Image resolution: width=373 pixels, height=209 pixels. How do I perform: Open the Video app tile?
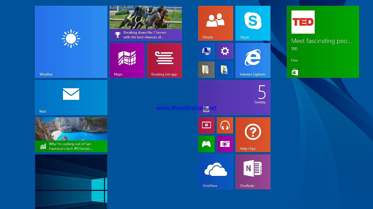[206, 125]
